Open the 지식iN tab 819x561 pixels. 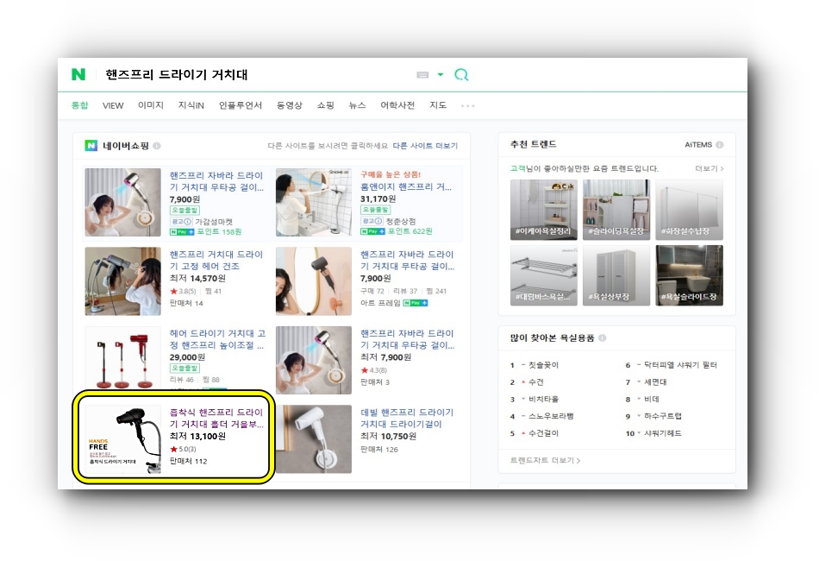191,105
